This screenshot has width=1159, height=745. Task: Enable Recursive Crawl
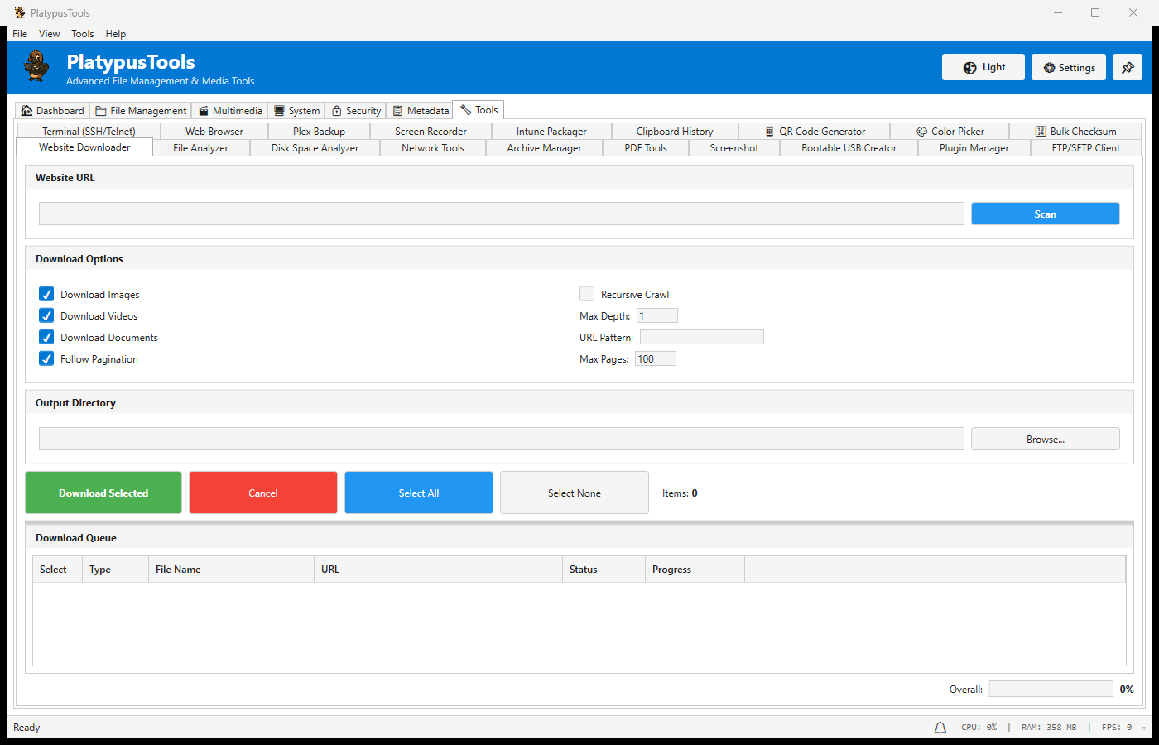(586, 293)
